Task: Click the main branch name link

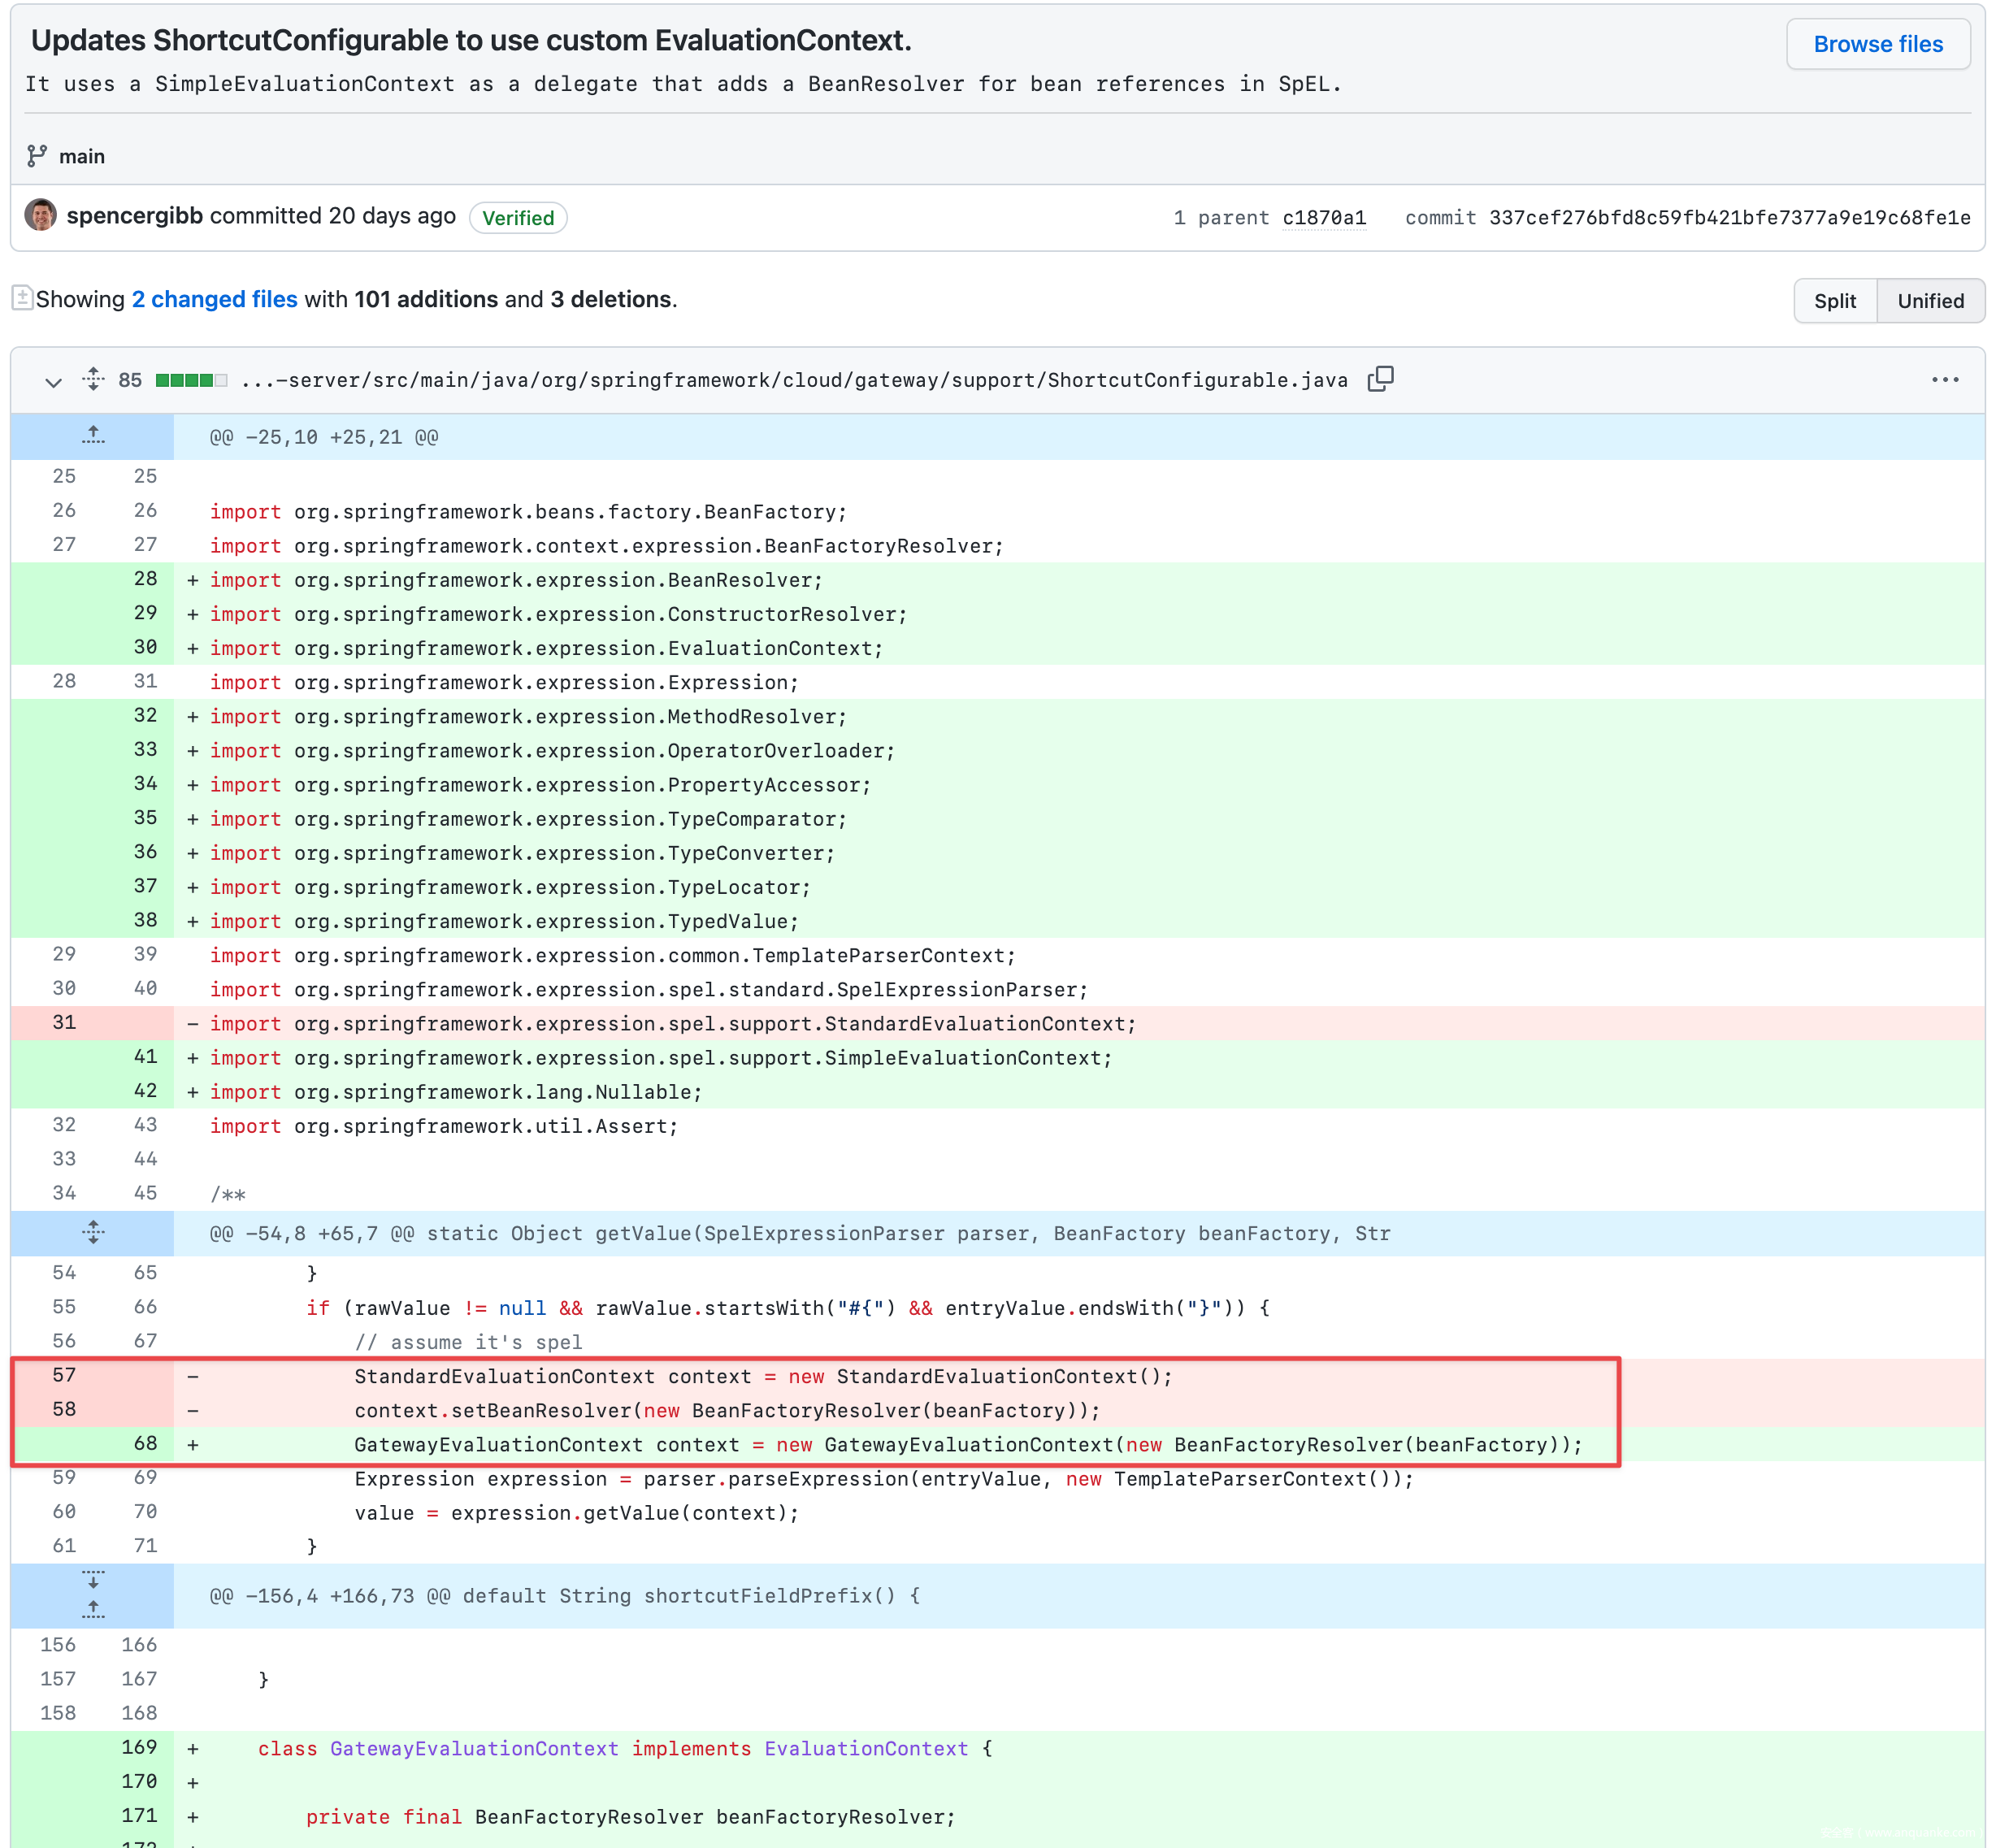Action: [x=82, y=156]
